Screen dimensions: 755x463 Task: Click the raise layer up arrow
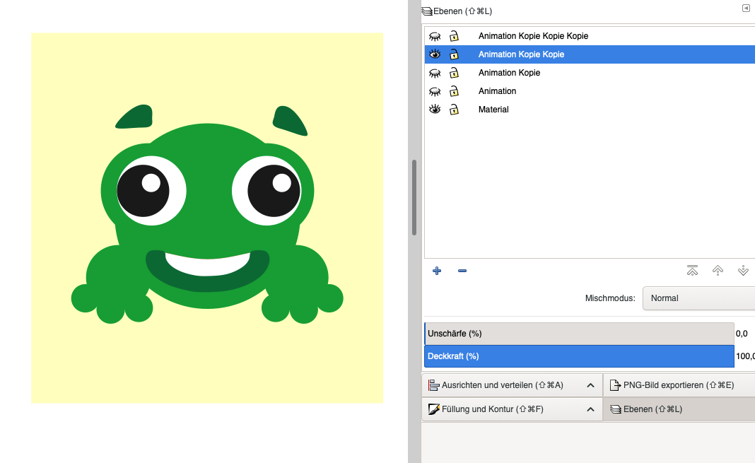pos(718,271)
